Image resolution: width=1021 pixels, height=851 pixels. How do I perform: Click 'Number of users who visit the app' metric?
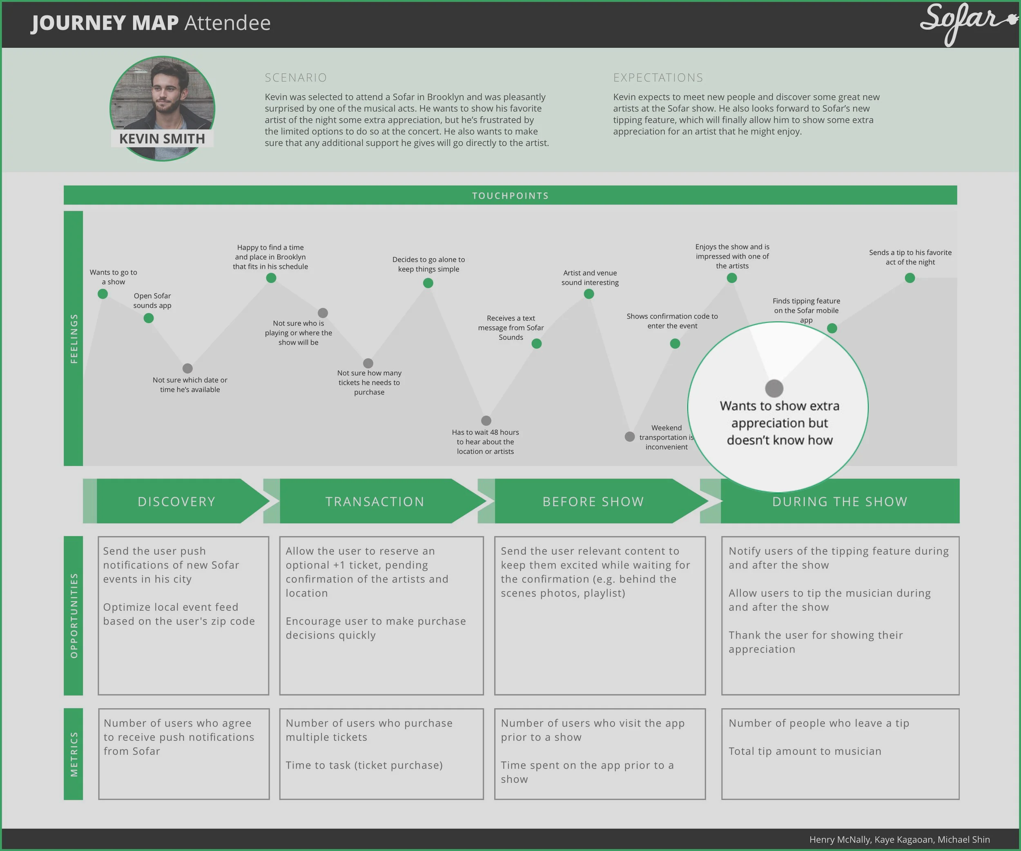(x=593, y=730)
